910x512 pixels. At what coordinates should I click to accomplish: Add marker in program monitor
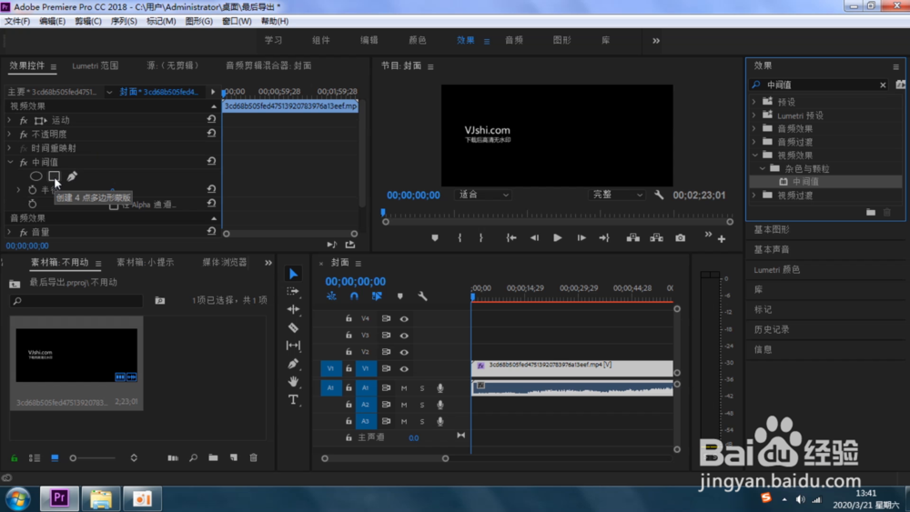435,237
